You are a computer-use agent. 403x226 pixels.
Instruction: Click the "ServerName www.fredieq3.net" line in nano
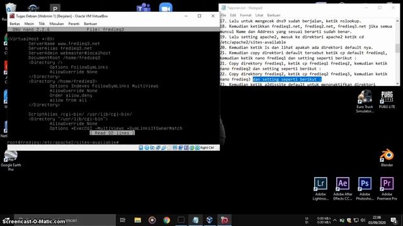64,43
